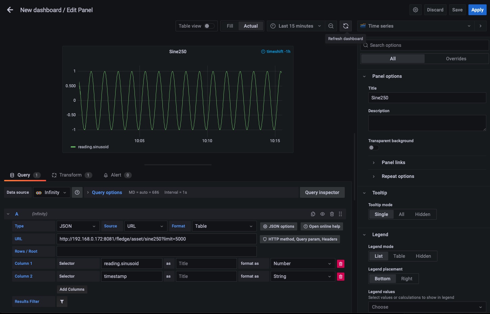Open data source help icon
Screen dimensions: 490x314
[77, 192]
